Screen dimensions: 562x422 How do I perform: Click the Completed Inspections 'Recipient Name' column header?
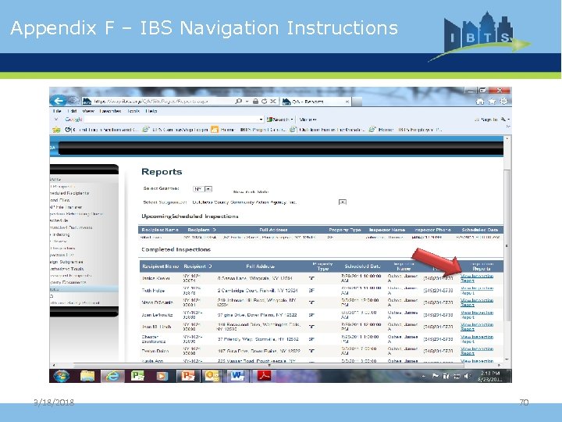coord(160,266)
